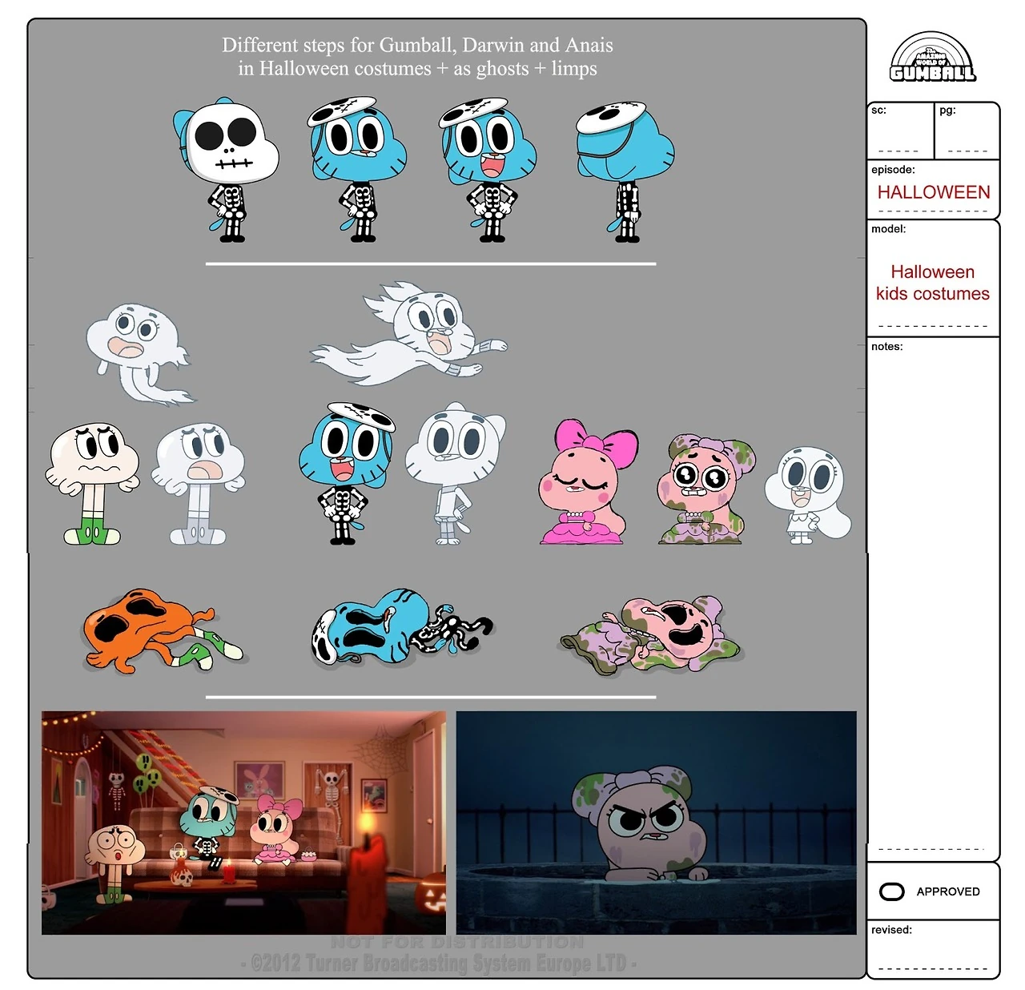
Task: Select the HALLOWEEN episode name text
Action: click(x=933, y=192)
